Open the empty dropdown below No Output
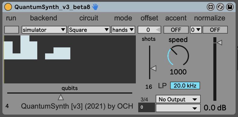The height and width of the screenshot is (117, 238). pos(178,108)
